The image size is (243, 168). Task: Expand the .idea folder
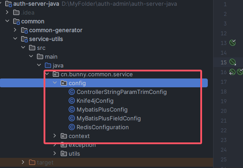pos(7,12)
